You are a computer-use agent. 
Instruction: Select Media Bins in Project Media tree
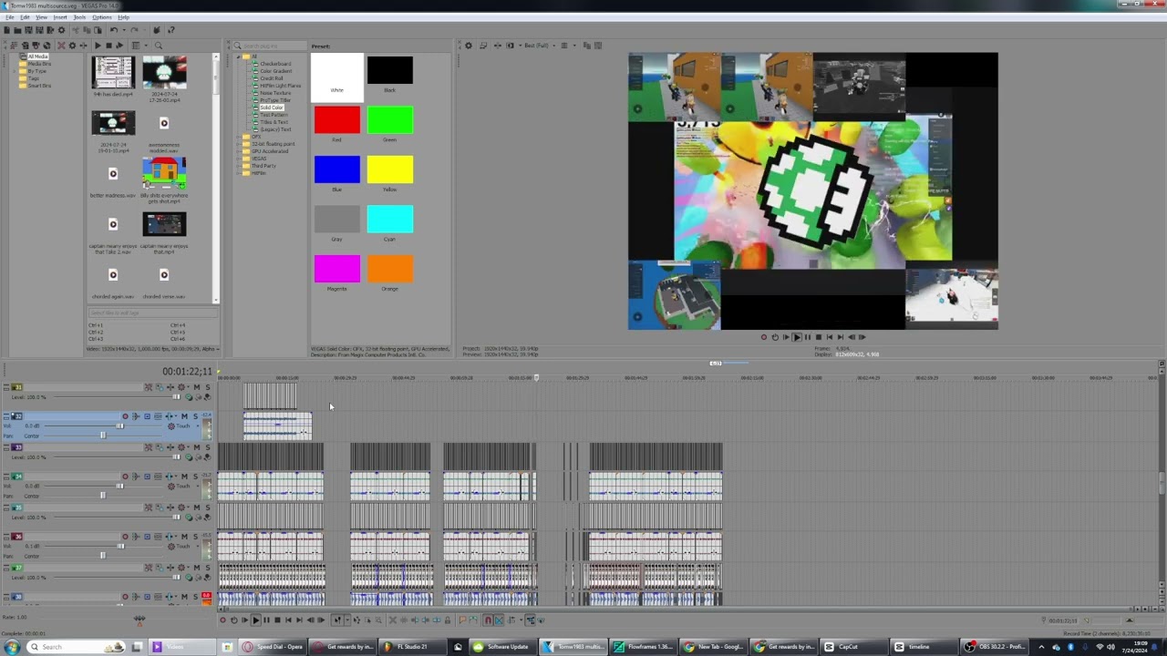point(38,64)
